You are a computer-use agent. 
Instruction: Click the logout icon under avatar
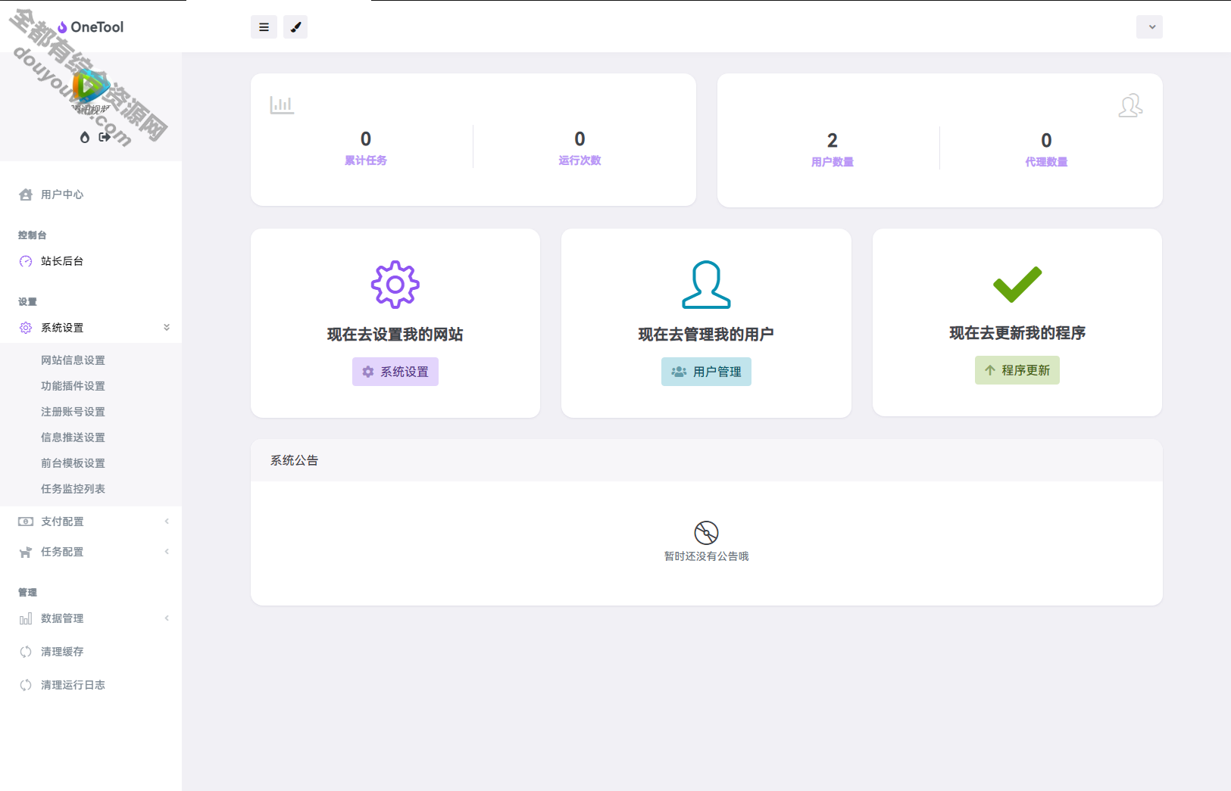105,137
